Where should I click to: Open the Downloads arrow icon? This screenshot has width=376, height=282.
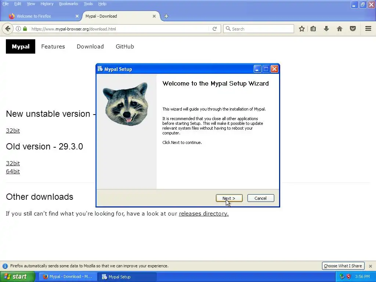[326, 29]
